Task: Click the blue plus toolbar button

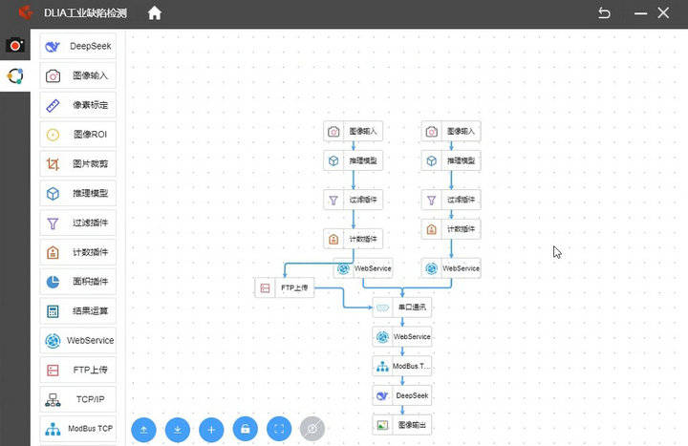Action: point(211,429)
